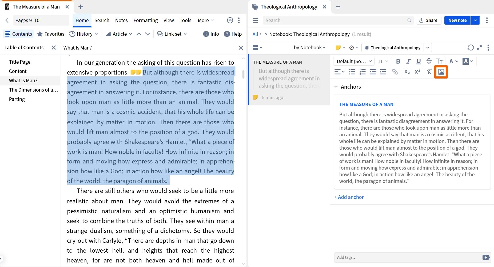Image resolution: width=494 pixels, height=267 pixels.
Task: Open the Theological Anthropology notebook dropdown
Action: pos(428,48)
